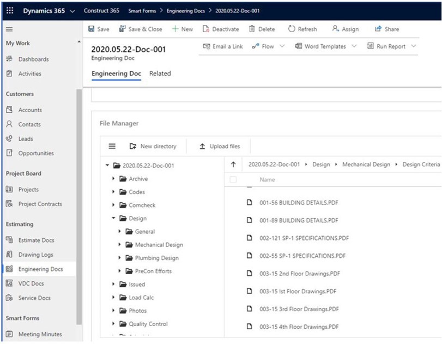The image size is (442, 344).
Task: Expand the Archive folder arrow
Action: [x=113, y=178]
